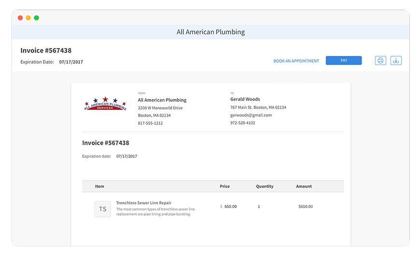Click the 'All American Plumbing' window title
This screenshot has height=258, width=420.
[211, 32]
